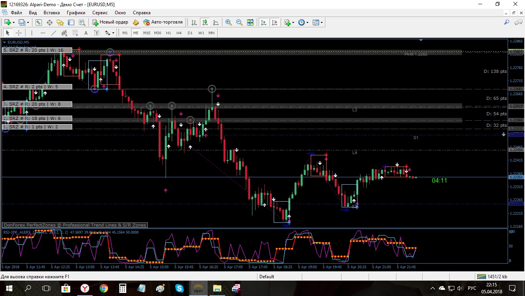
Task: Switch to bar chart type
Action: click(x=194, y=22)
